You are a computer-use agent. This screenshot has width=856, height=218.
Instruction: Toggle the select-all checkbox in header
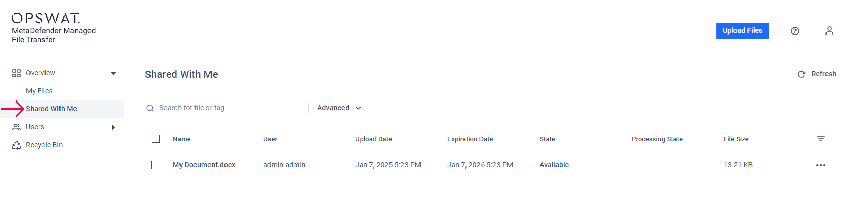point(156,139)
